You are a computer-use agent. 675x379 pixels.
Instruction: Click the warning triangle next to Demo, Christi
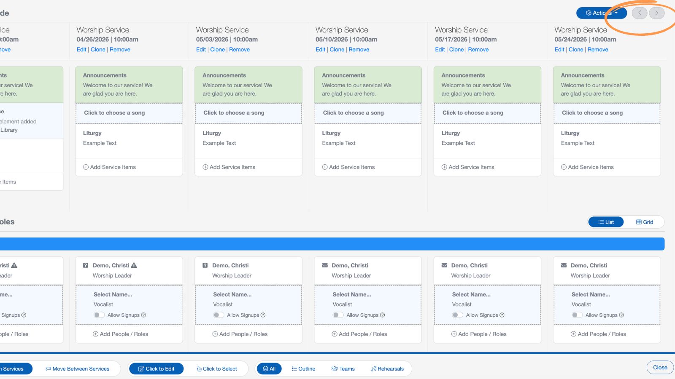(x=134, y=265)
